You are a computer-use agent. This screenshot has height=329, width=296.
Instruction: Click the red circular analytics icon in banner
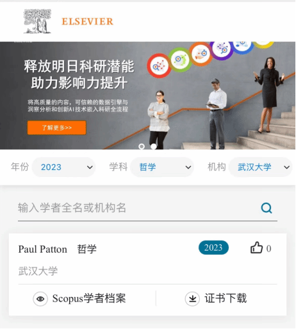159,66
